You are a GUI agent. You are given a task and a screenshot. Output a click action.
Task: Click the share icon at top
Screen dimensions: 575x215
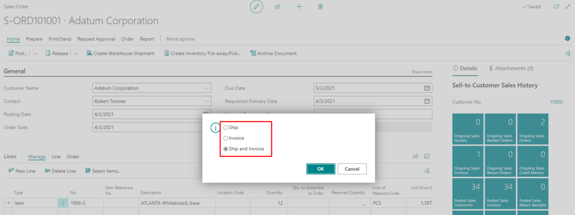277,7
